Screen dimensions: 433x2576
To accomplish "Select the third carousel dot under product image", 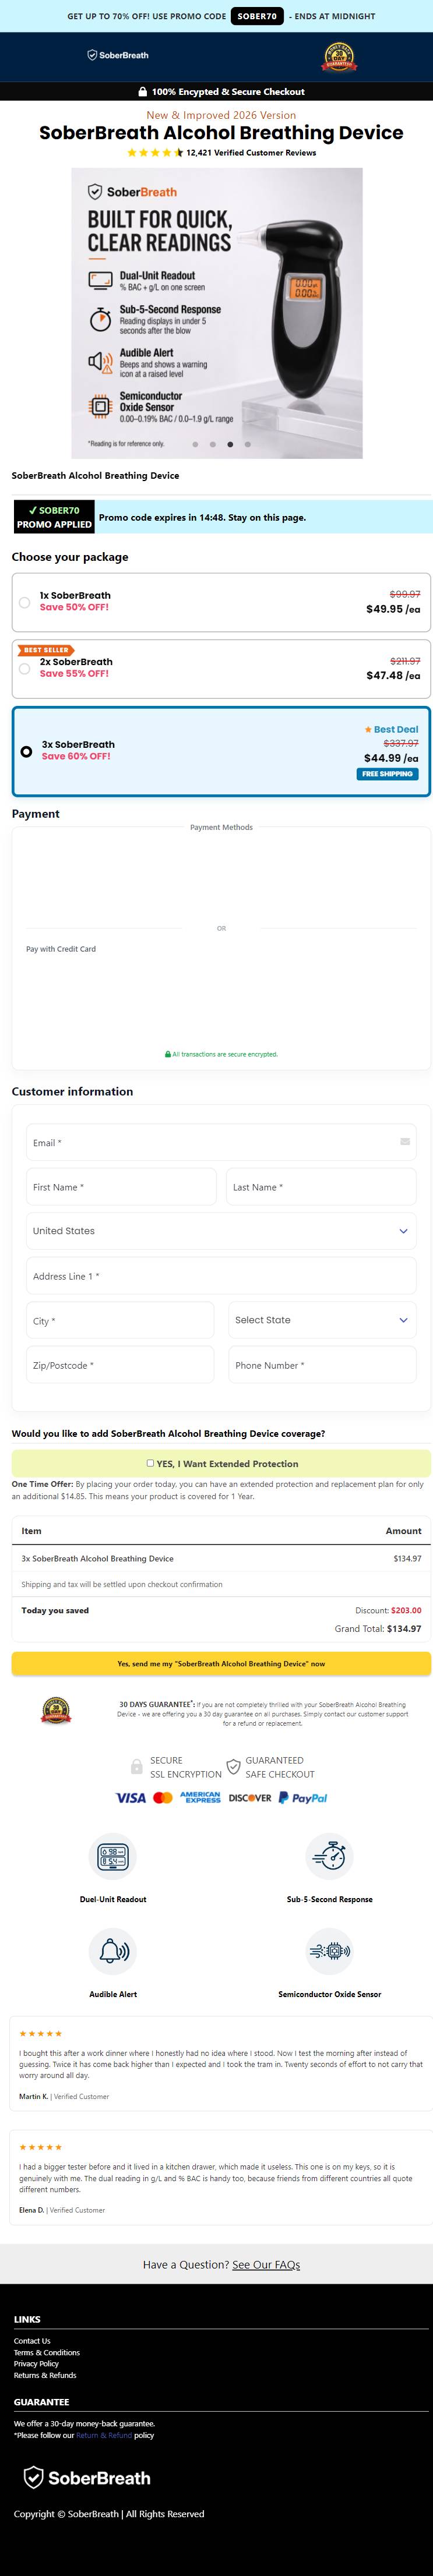I will point(230,444).
